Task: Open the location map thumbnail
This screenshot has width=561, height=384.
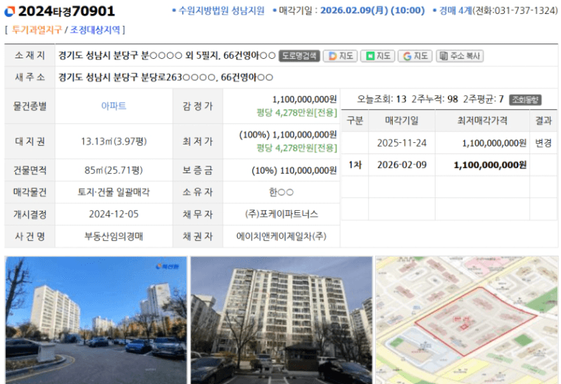Action: click(x=467, y=320)
